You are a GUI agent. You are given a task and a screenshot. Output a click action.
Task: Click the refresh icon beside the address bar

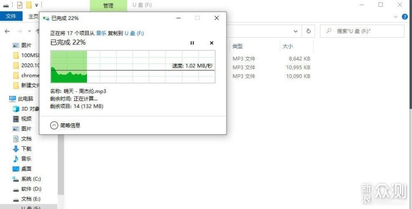click(x=308, y=31)
